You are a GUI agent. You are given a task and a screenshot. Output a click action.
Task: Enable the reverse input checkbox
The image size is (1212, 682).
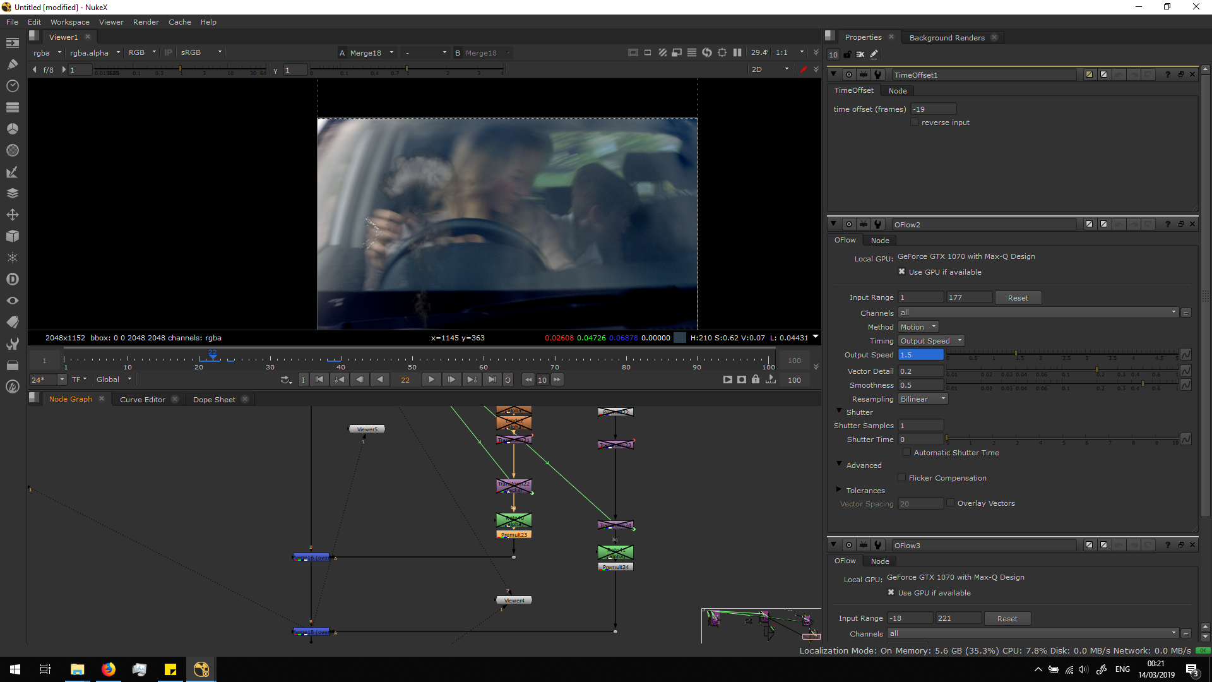pos(914,123)
